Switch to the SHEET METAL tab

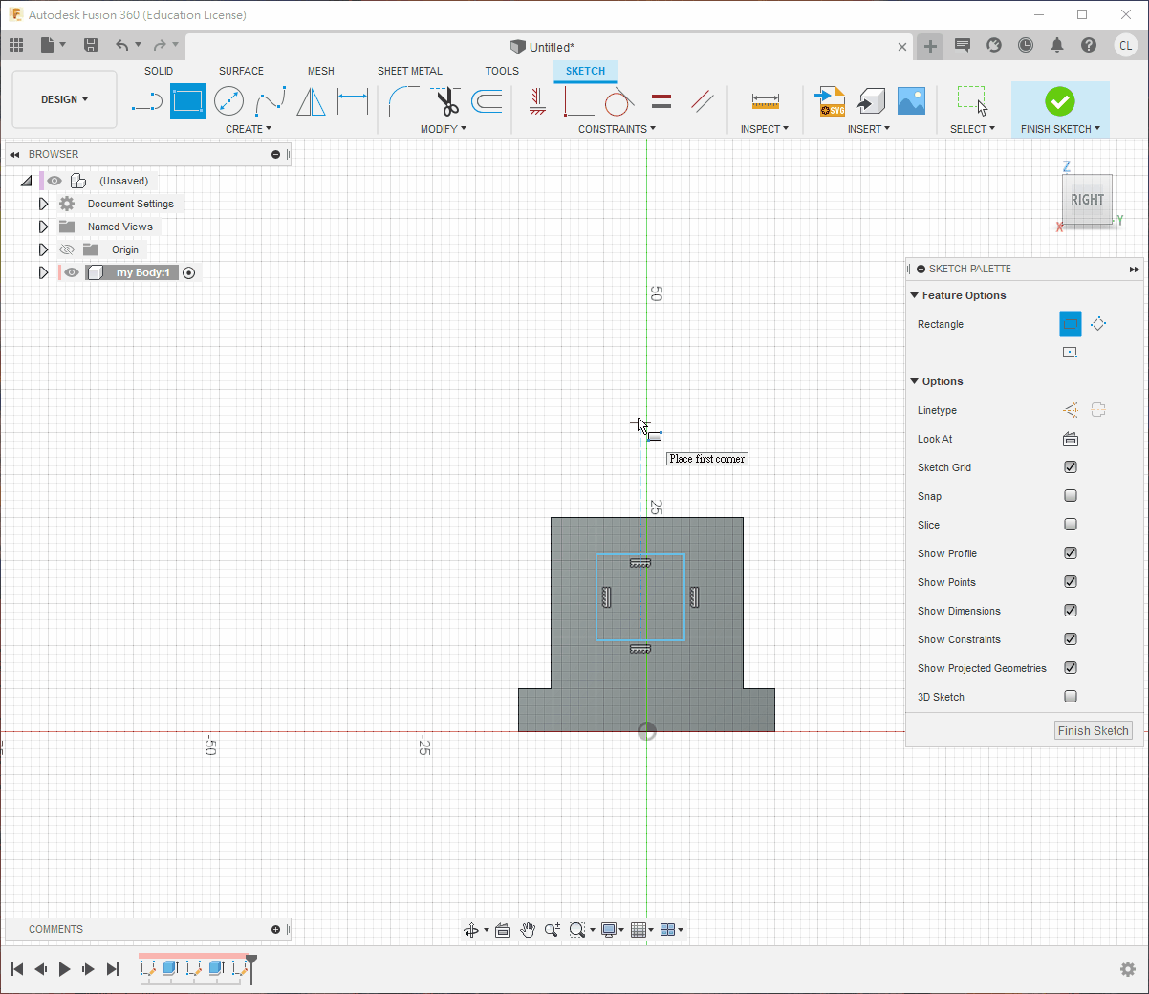click(x=409, y=71)
